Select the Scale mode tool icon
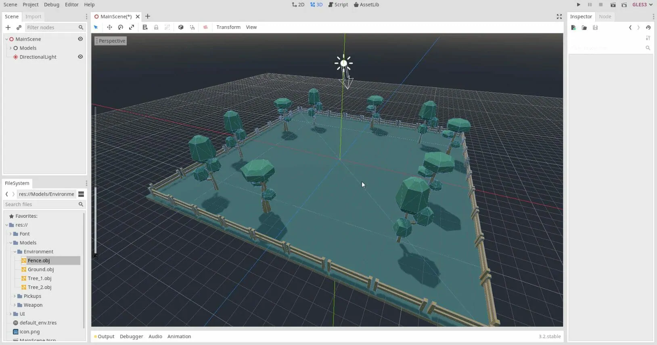 132,27
